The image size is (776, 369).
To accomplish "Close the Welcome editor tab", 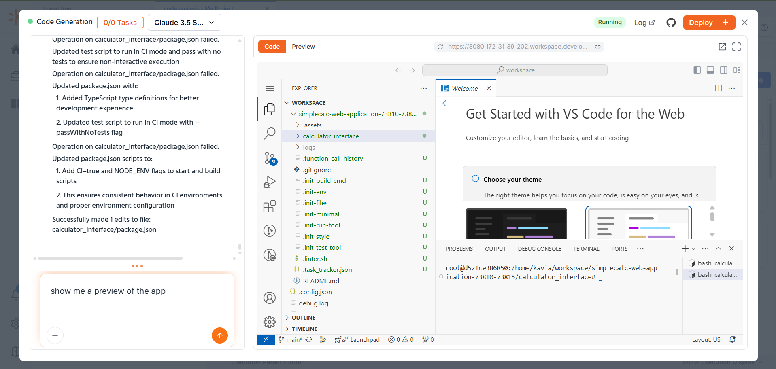I will pyautogui.click(x=489, y=88).
